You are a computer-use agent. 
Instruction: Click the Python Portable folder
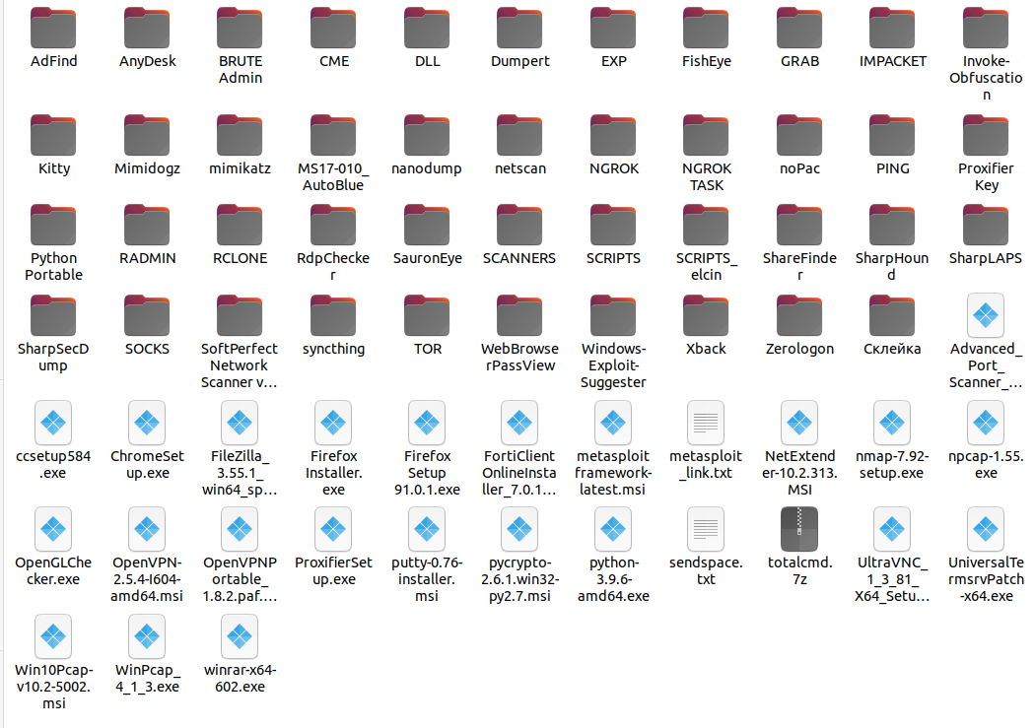(53, 226)
